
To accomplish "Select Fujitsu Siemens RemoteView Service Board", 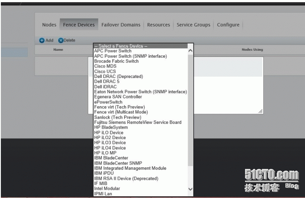I will point(141,122).
